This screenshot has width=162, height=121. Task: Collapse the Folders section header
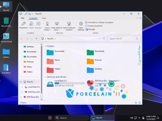(x=45, y=46)
